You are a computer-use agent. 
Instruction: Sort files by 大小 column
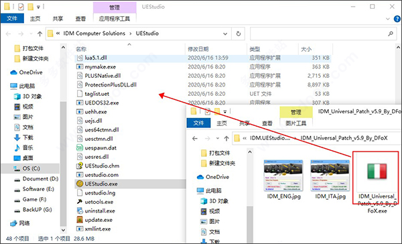pos(306,49)
